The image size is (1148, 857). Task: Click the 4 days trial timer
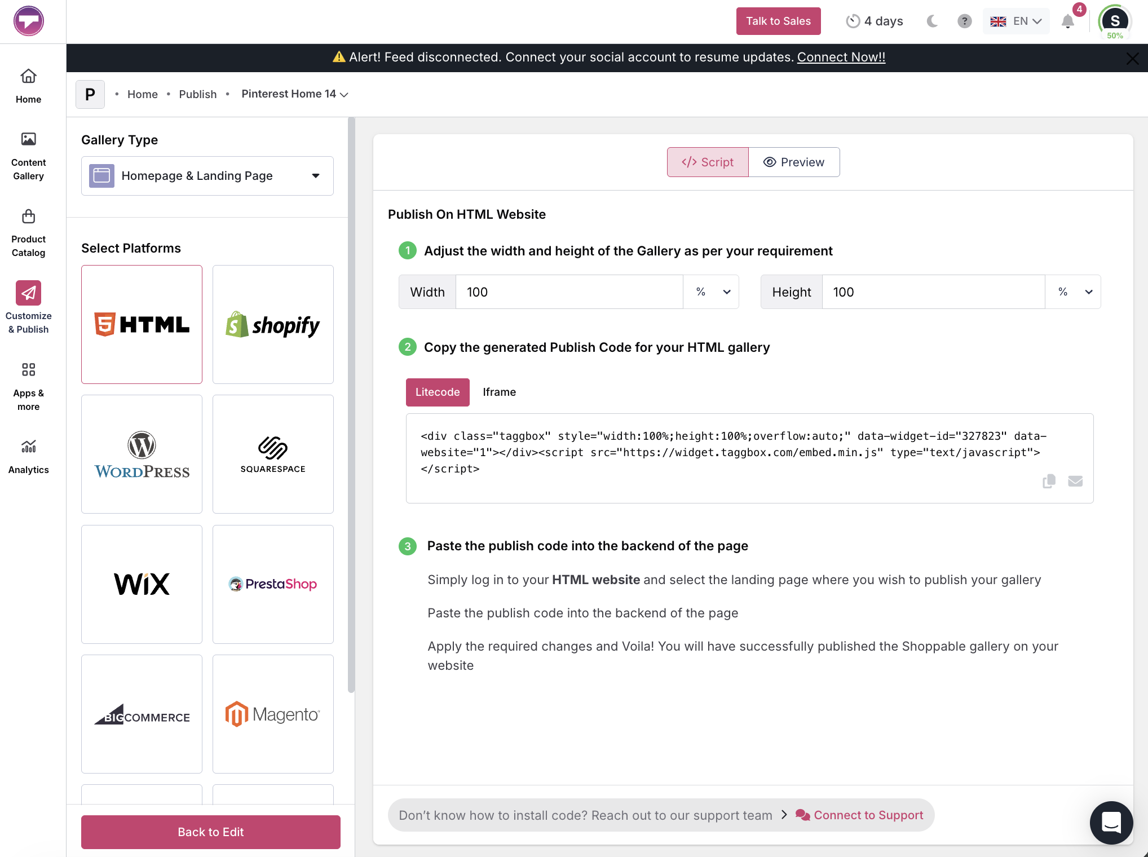coord(875,21)
